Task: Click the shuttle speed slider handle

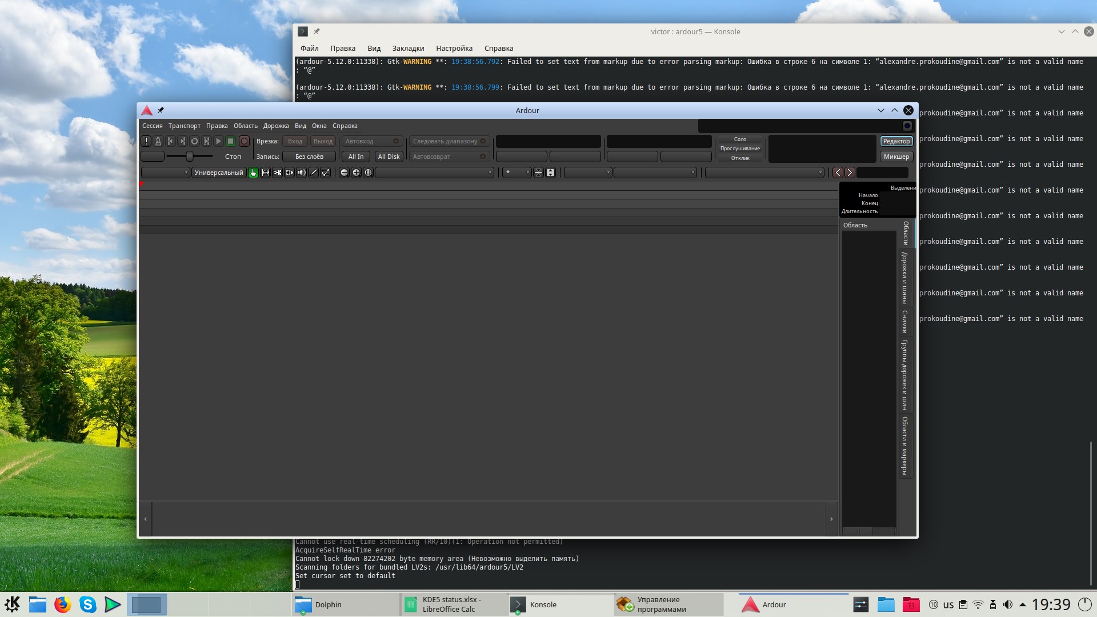Action: (189, 156)
